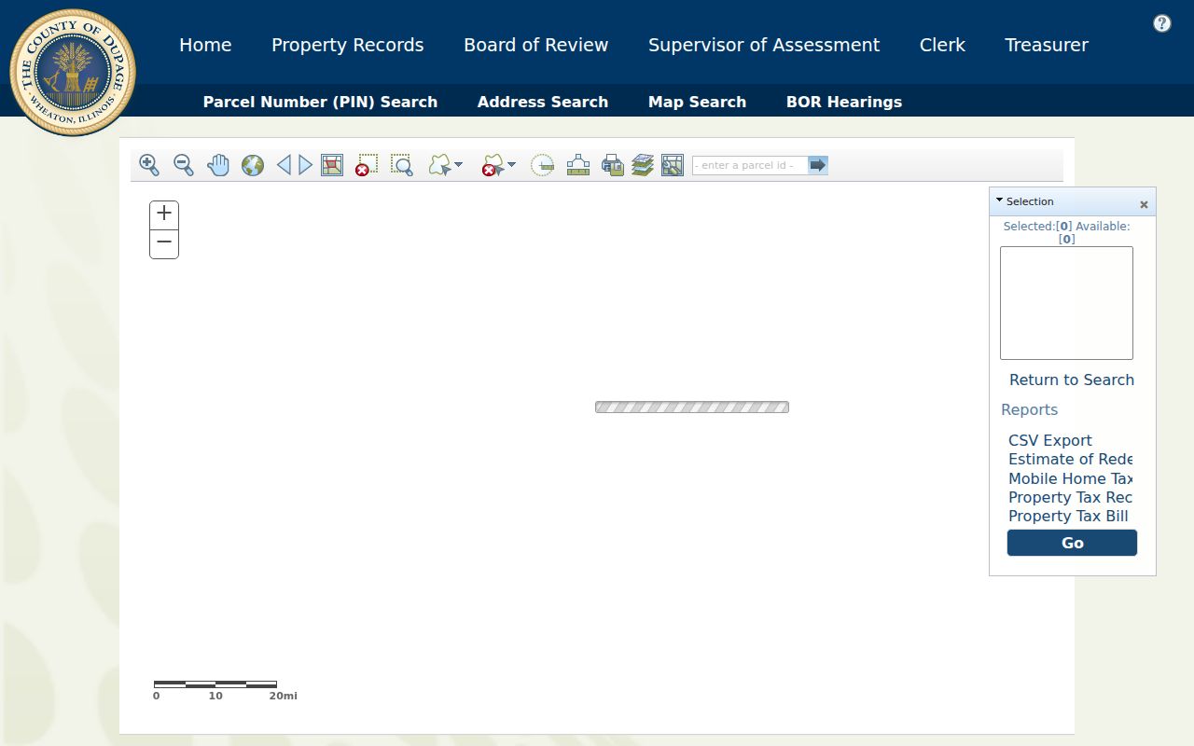
Task: Select the Mobile Home Tax report
Action: point(1071,478)
